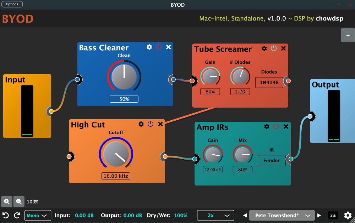355x223 pixels.
Task: Remove the High Cut module with X
Action: pos(160,124)
